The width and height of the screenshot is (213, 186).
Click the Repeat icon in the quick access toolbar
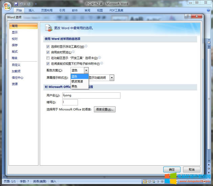pyautogui.click(x=29, y=4)
